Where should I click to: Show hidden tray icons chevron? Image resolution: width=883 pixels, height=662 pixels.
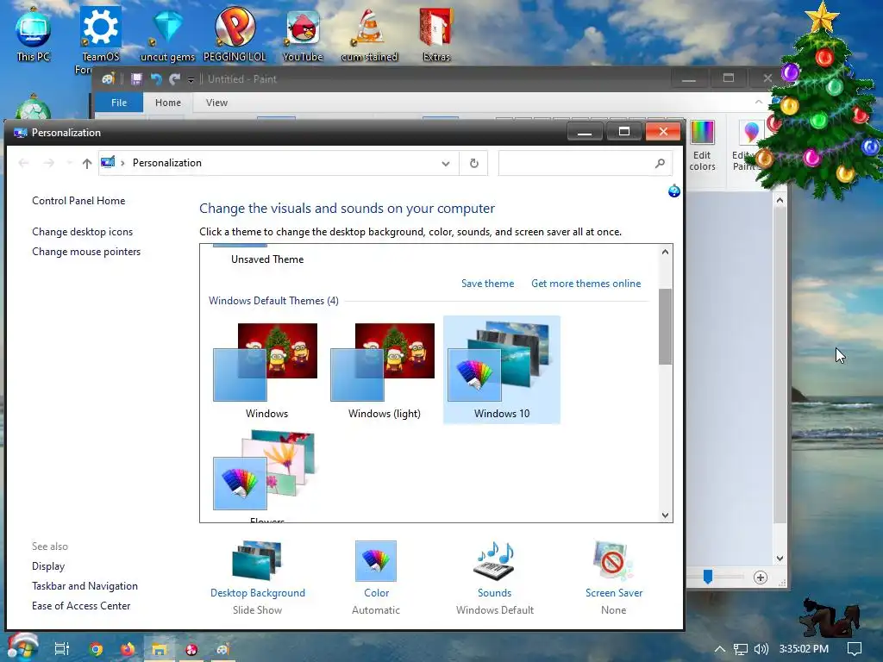click(x=720, y=649)
